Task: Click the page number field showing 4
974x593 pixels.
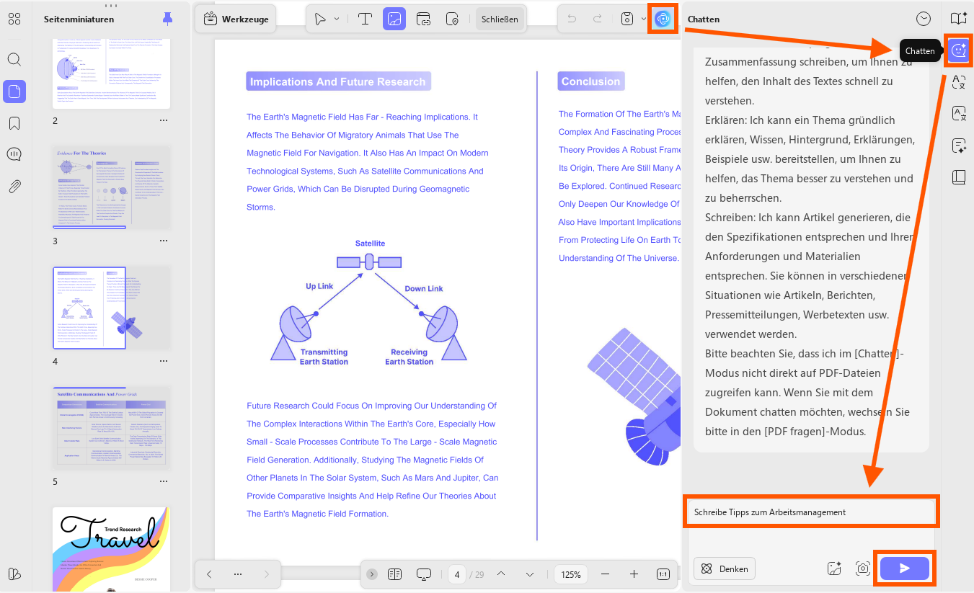Action: [x=457, y=574]
